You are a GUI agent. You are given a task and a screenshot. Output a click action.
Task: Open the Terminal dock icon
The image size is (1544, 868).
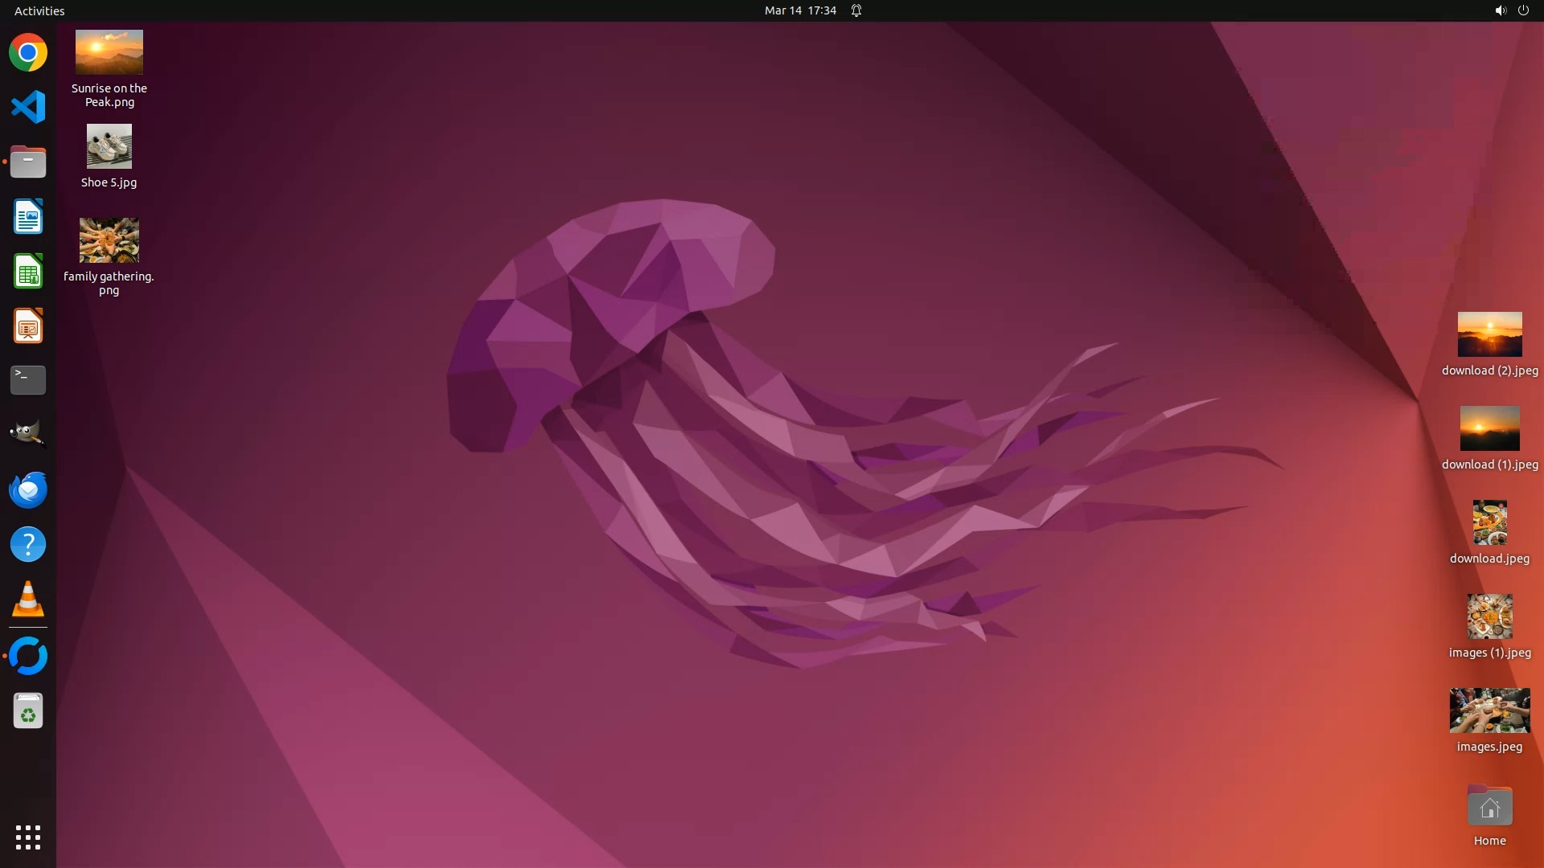28,380
